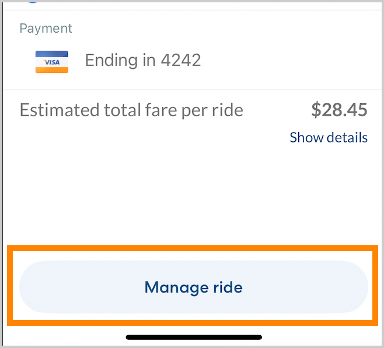This screenshot has width=384, height=348.
Task: Select the Visa logo beside card number
Action: (52, 62)
